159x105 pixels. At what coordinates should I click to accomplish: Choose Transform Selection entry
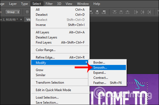[60, 83]
